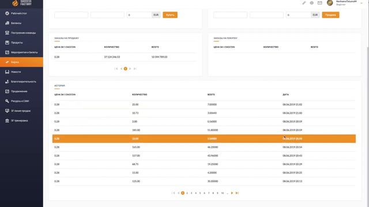The height and width of the screenshot is (207, 369).
Task: Open the mail envelope icon
Action: (319, 3)
